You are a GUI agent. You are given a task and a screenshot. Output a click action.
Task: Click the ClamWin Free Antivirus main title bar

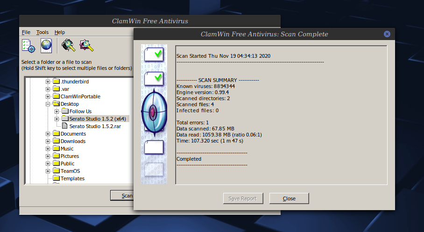coord(150,21)
